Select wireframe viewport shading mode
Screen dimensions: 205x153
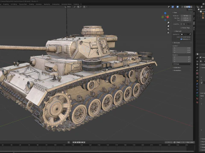(185, 7)
